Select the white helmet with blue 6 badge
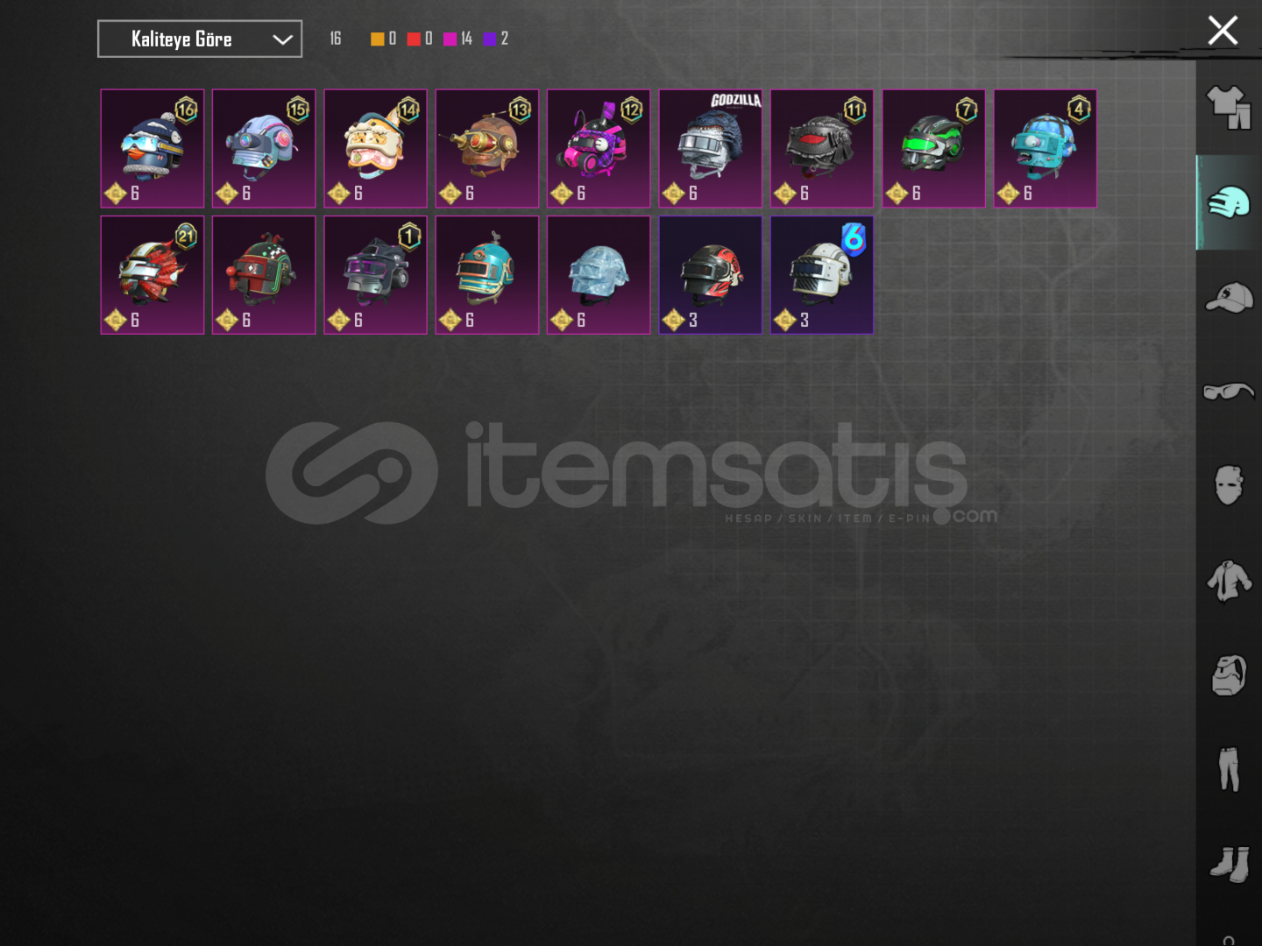 pyautogui.click(x=822, y=275)
